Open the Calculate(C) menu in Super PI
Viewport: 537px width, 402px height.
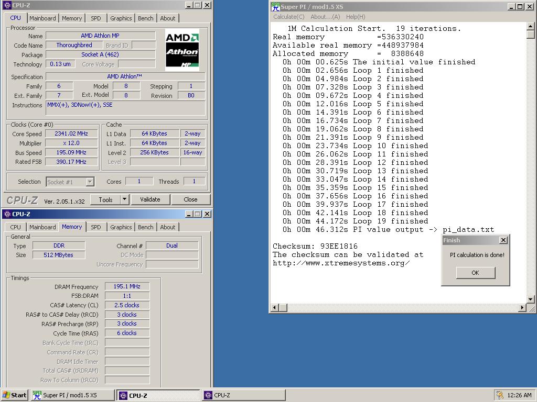click(289, 17)
